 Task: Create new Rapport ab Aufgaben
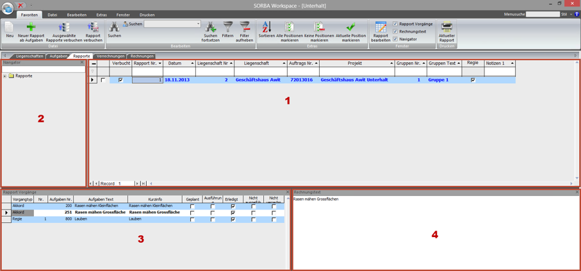[31, 27]
